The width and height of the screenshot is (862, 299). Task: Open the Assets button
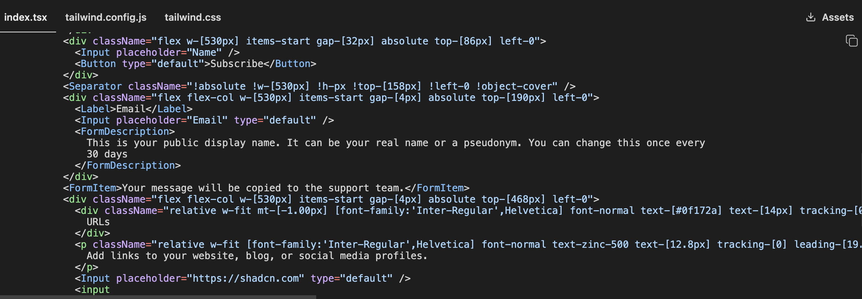(830, 17)
